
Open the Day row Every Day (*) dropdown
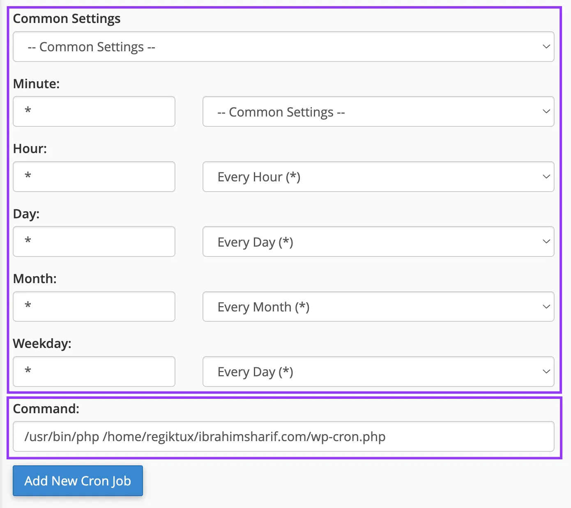coord(378,242)
